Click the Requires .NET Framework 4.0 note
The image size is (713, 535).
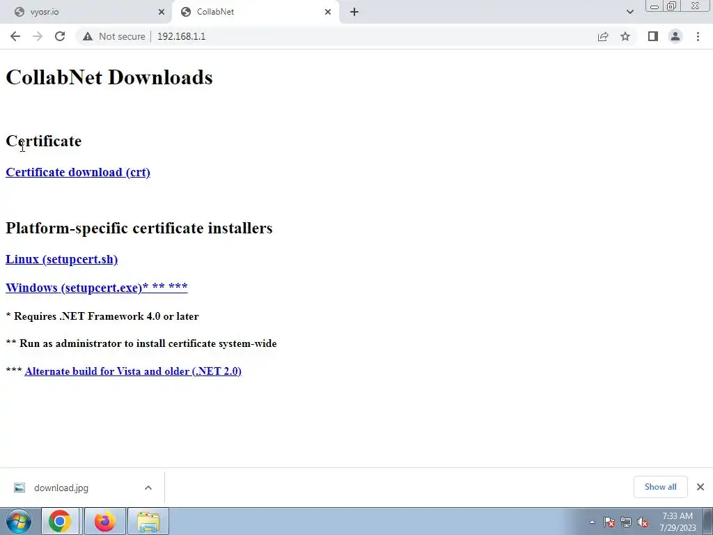(102, 316)
